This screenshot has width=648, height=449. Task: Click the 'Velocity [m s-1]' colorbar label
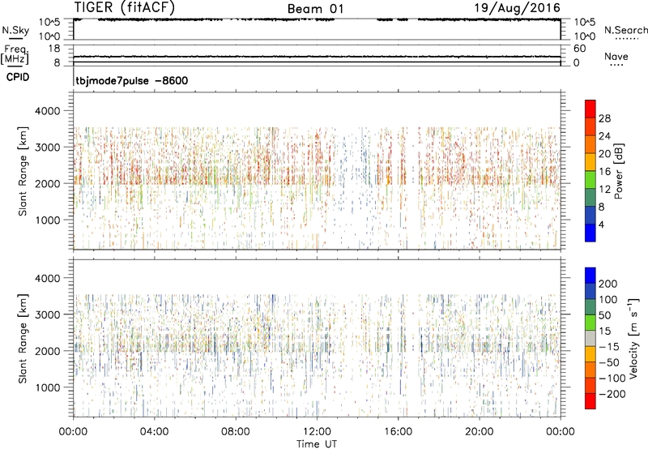coord(633,338)
